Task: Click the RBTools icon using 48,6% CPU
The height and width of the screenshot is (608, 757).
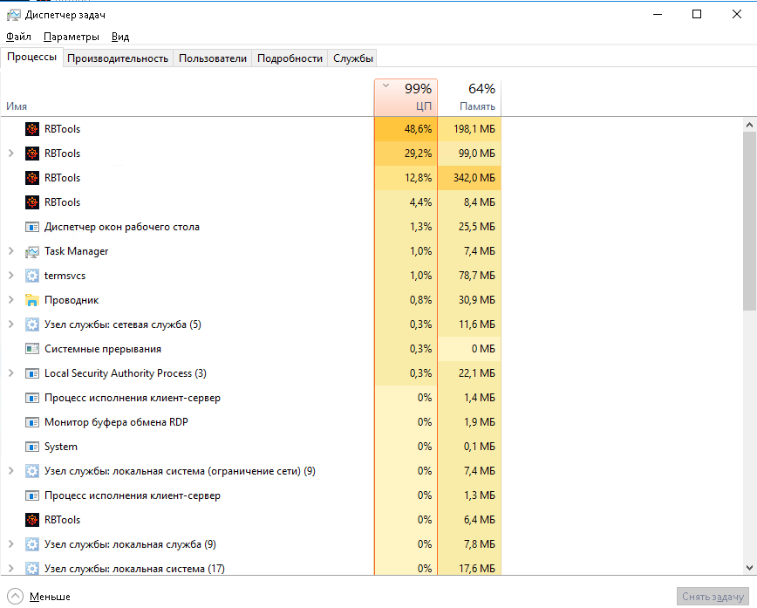Action: click(32, 129)
